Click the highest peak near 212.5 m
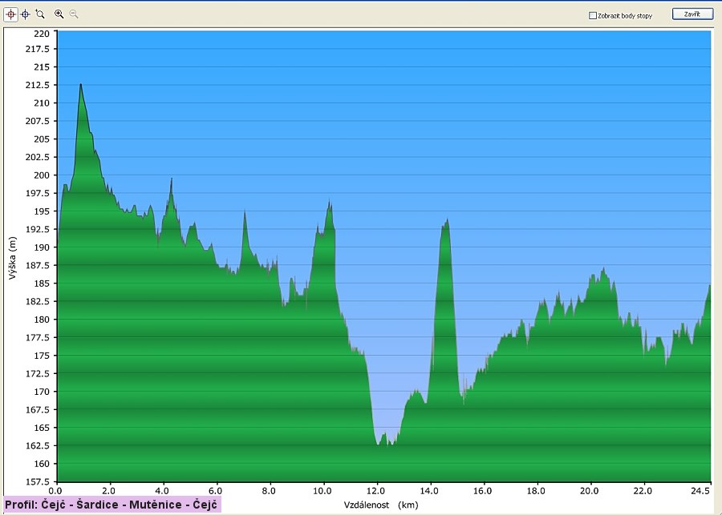The width and height of the screenshot is (722, 515). click(x=81, y=85)
